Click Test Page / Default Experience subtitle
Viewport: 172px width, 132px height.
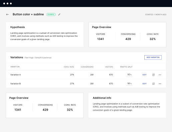click(38, 58)
